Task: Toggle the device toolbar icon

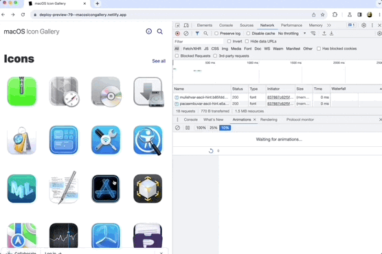Action: coord(186,25)
